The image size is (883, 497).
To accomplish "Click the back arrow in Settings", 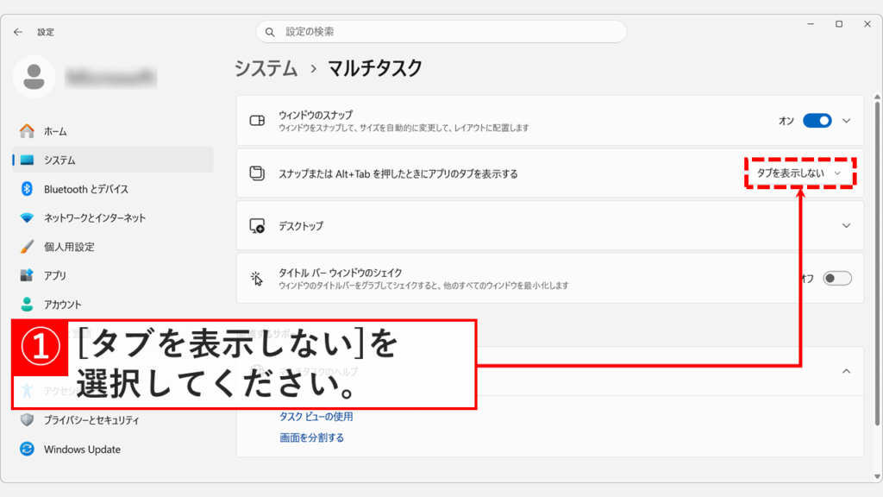I will [18, 32].
